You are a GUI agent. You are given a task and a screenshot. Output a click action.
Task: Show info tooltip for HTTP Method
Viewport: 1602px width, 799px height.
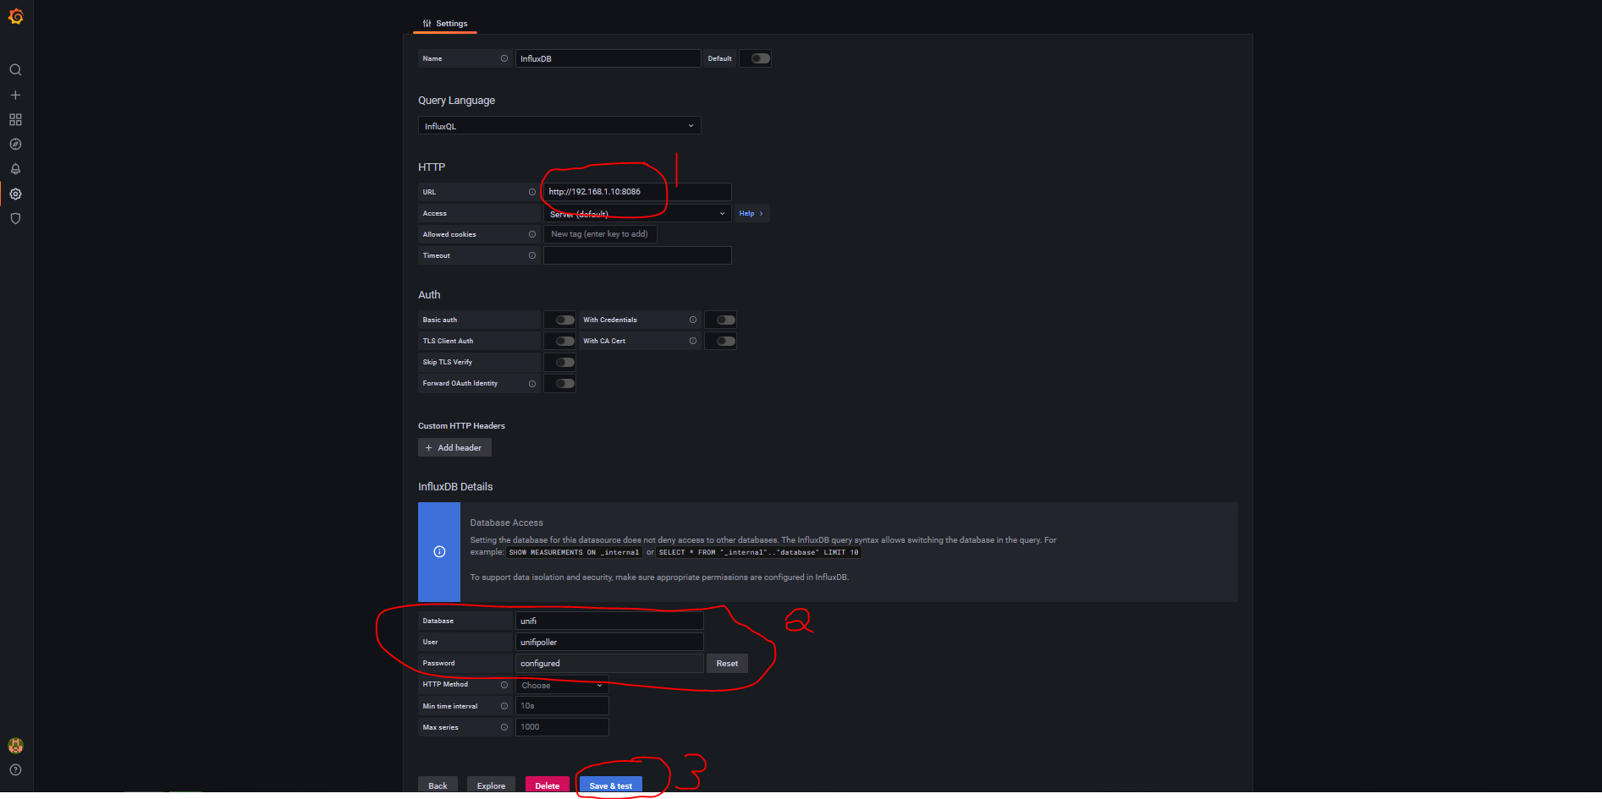(x=504, y=685)
